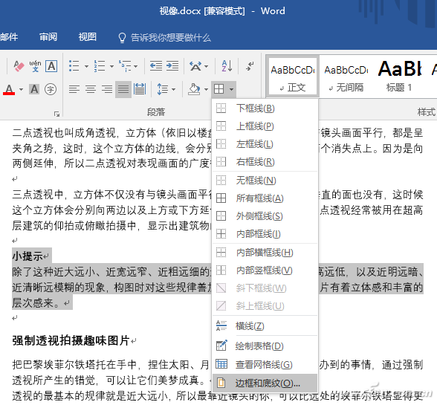The image size is (437, 405).
Task: Open the 邮件 ribbon tab
Action: (9, 37)
